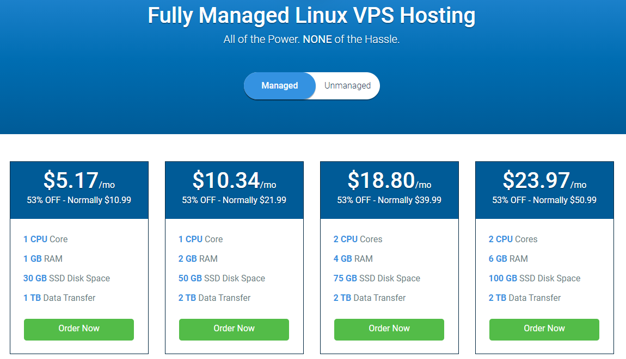626x359 pixels.
Task: Click the '6 GB RAM' feature line
Action: click(x=508, y=259)
